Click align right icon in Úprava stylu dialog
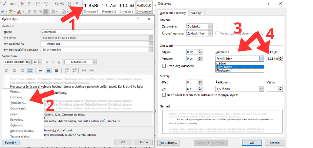 22,70
